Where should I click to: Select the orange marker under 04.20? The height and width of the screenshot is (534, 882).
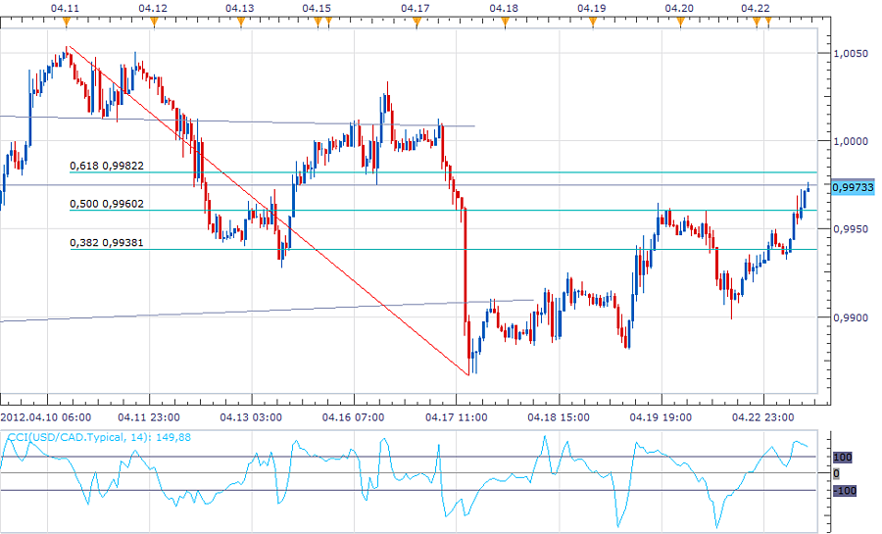(679, 23)
